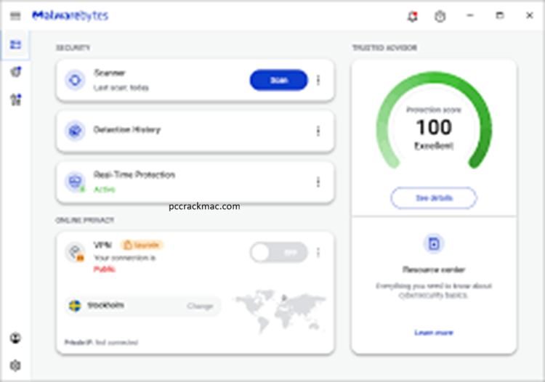
Task: Open the notifications bell
Action: [413, 16]
